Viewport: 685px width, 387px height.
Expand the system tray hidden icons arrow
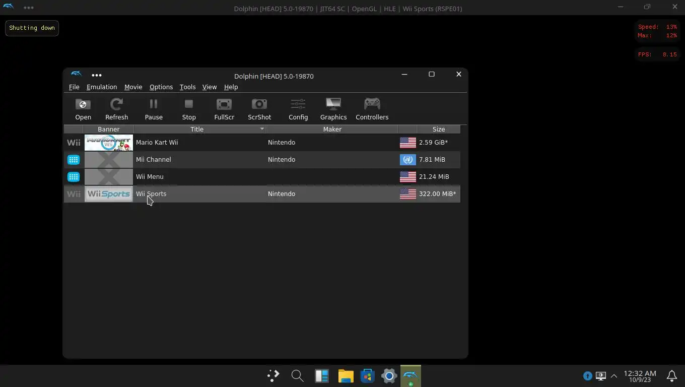click(x=613, y=376)
